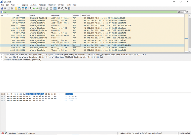The height and width of the screenshot is (135, 191).
Task: Click the packet list vertical scrollbar thumb
Action: tap(190, 33)
